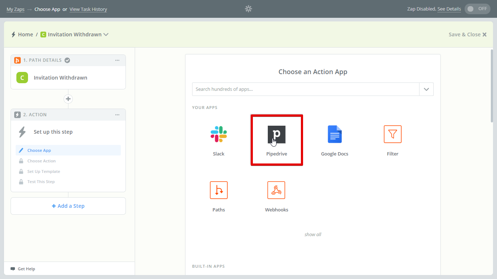Click the Get Help chat icon
The image size is (497, 279).
[x=13, y=269]
